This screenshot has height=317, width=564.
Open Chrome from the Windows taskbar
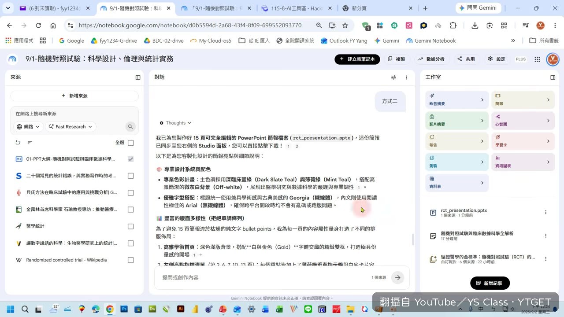pyautogui.click(x=110, y=309)
